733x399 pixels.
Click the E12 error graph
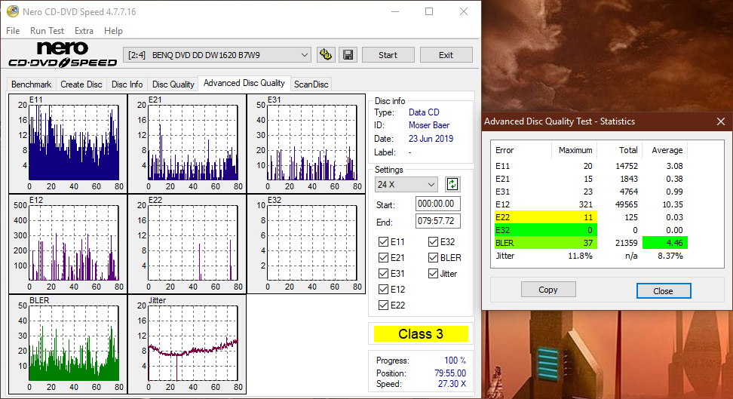click(68, 244)
